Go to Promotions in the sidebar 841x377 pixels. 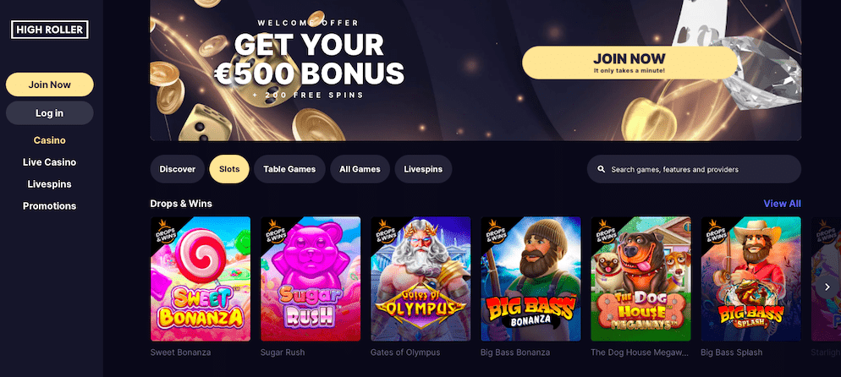pyautogui.click(x=49, y=206)
